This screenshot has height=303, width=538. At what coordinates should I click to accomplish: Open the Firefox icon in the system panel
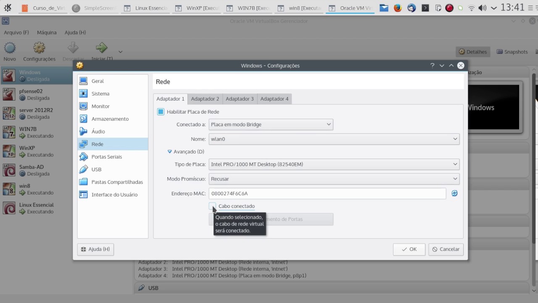[x=398, y=8]
